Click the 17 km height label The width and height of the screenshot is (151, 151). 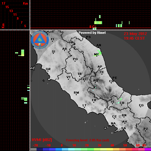(3, 3)
